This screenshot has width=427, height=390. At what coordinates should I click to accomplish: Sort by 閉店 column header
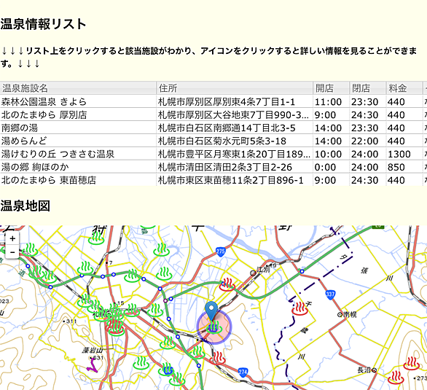click(368, 88)
